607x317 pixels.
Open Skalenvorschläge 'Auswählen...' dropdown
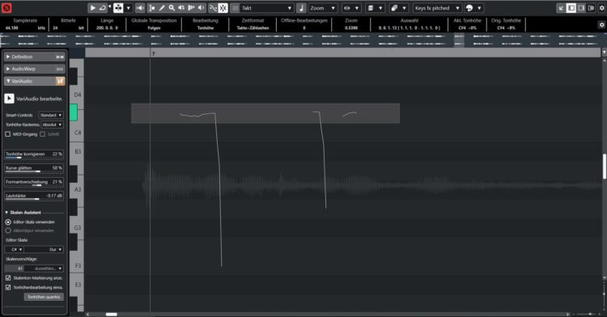(x=44, y=268)
